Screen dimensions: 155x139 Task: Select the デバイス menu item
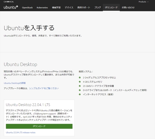[69, 7]
